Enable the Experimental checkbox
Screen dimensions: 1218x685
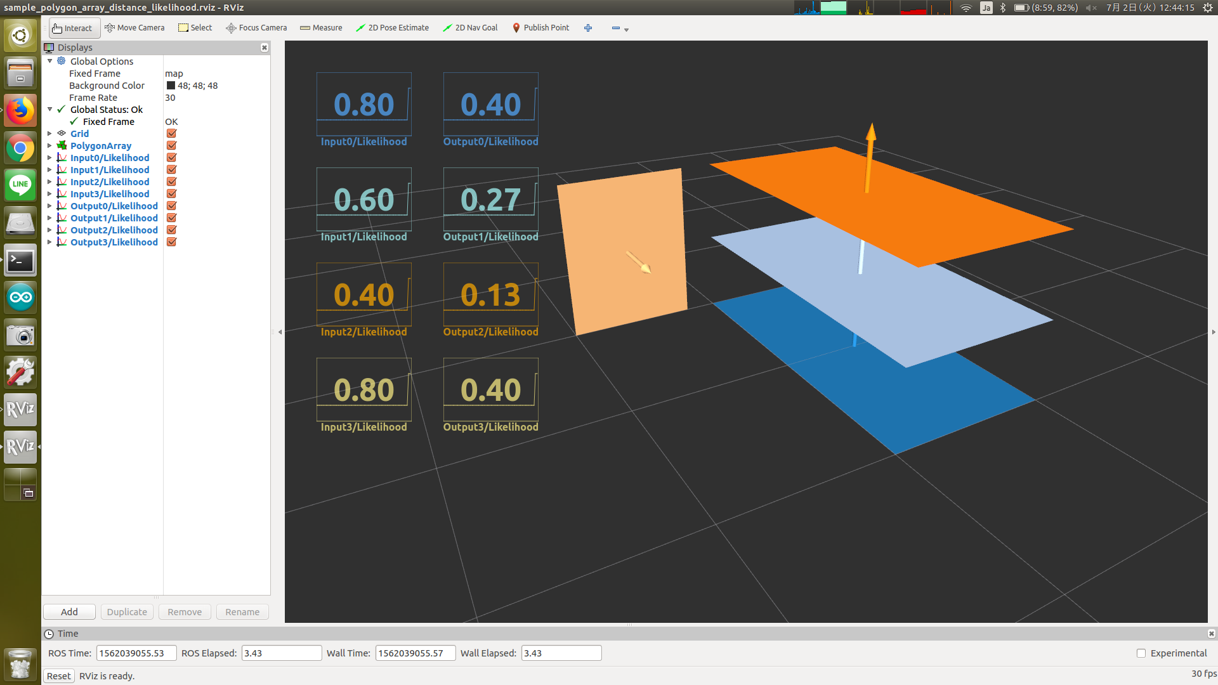pos(1141,653)
